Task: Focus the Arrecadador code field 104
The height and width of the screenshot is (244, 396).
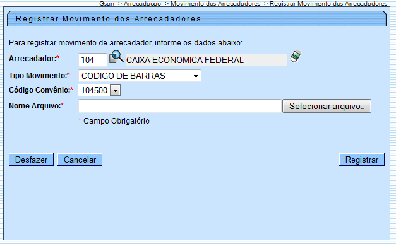Action: click(x=93, y=60)
